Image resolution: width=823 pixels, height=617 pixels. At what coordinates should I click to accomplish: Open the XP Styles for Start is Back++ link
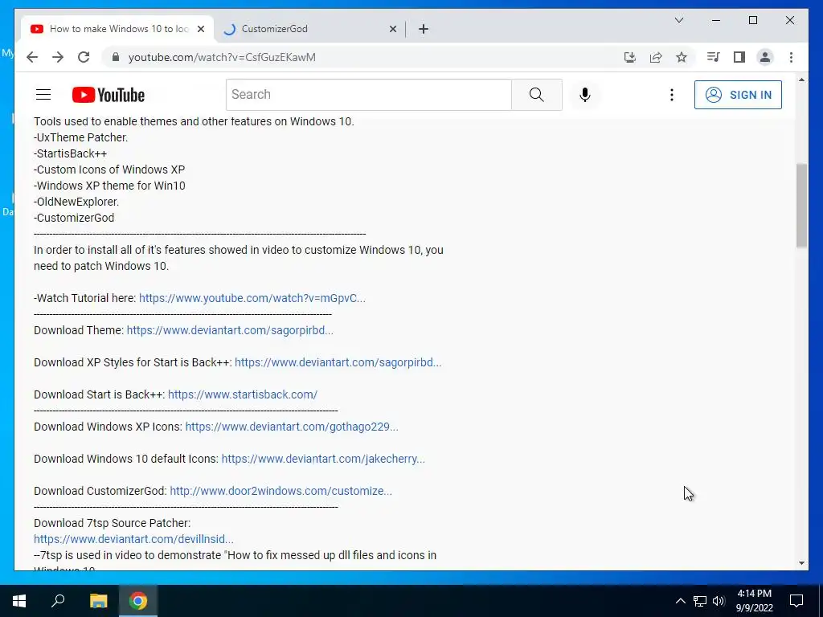pos(338,362)
